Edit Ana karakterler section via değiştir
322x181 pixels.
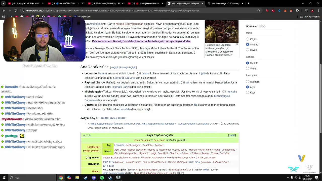[115, 68]
